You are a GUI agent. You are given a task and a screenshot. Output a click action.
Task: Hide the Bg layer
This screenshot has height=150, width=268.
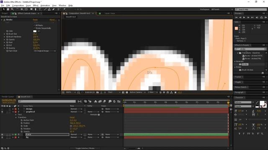[2, 137]
